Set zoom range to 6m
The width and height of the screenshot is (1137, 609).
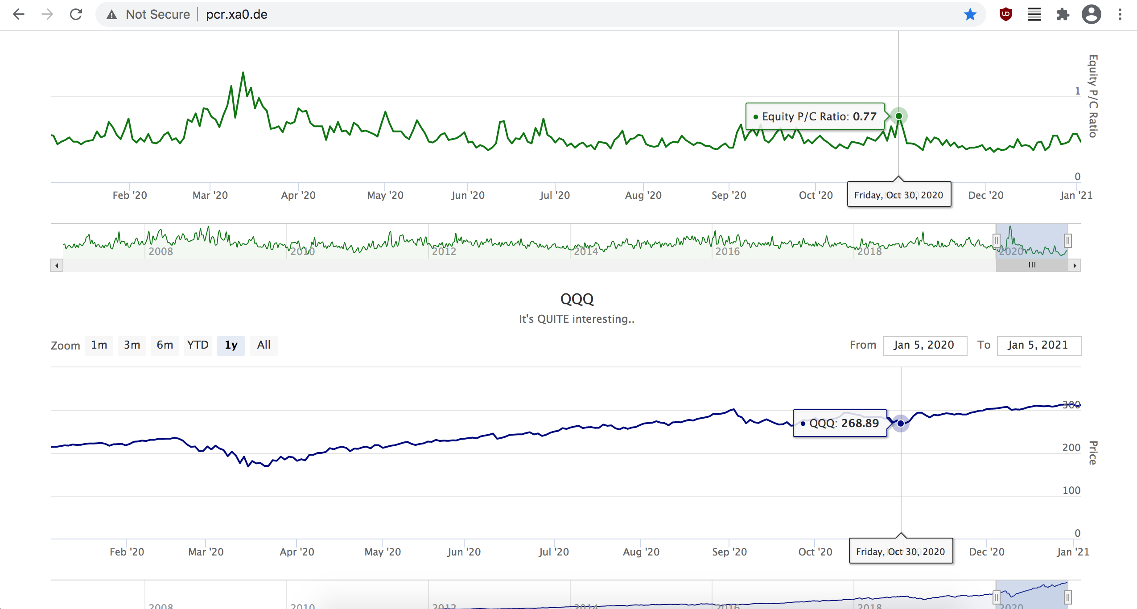click(x=165, y=346)
